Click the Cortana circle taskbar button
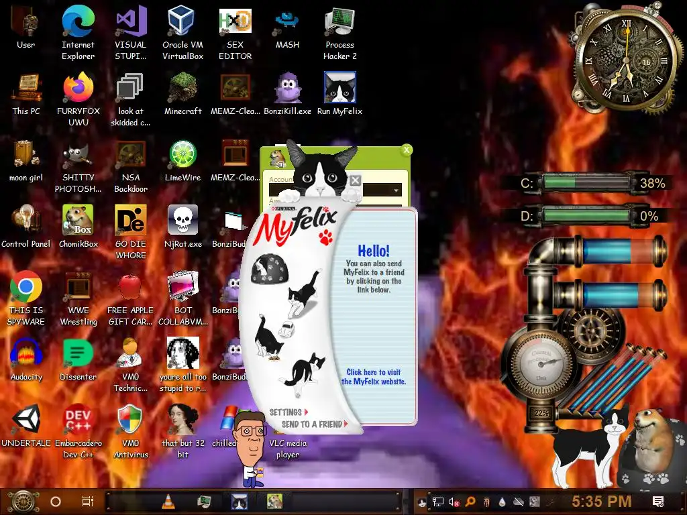The image size is (687, 515). (x=56, y=502)
